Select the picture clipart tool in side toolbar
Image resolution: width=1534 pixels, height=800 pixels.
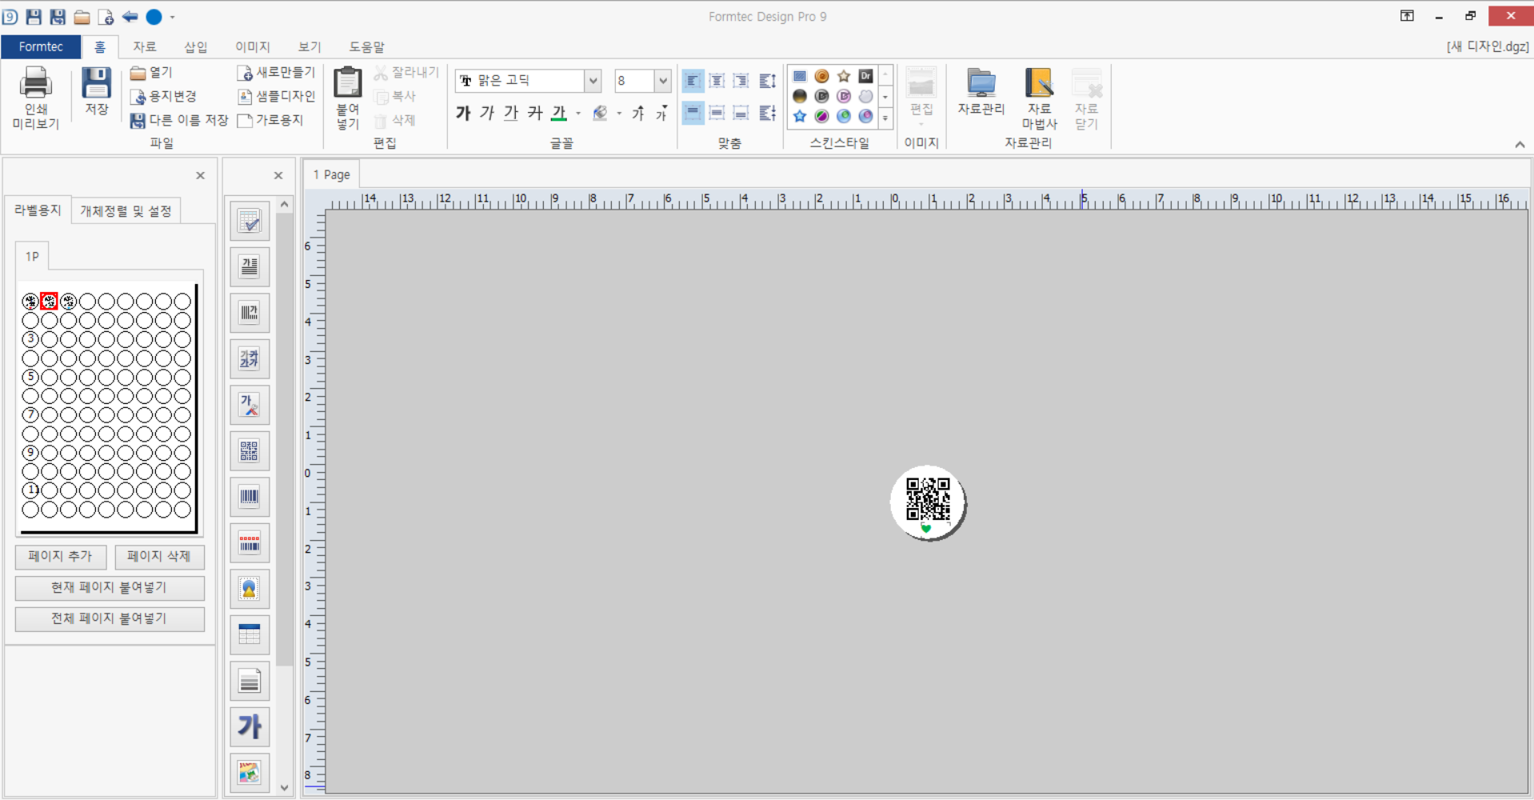(x=250, y=773)
